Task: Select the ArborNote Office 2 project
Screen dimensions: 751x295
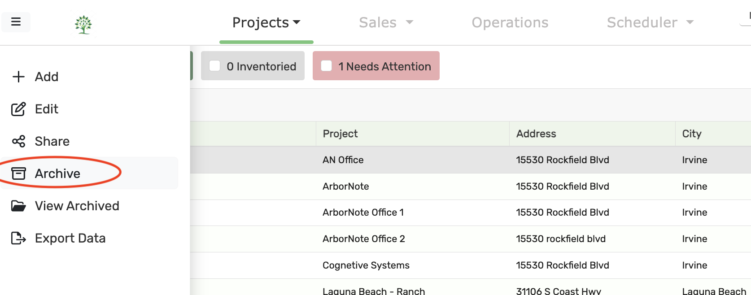Action: [x=364, y=239]
